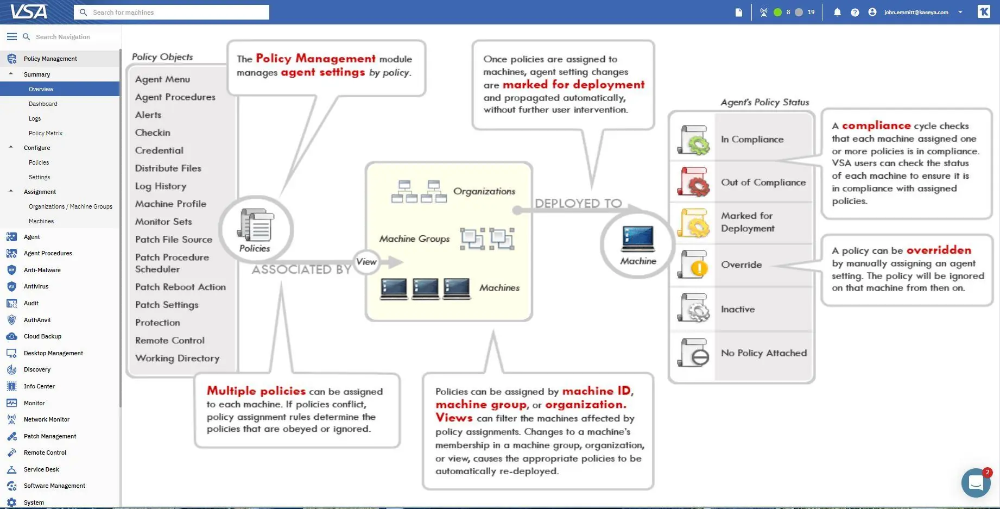
Task: Click the Machine laptop icon in diagram
Action: [x=638, y=239]
